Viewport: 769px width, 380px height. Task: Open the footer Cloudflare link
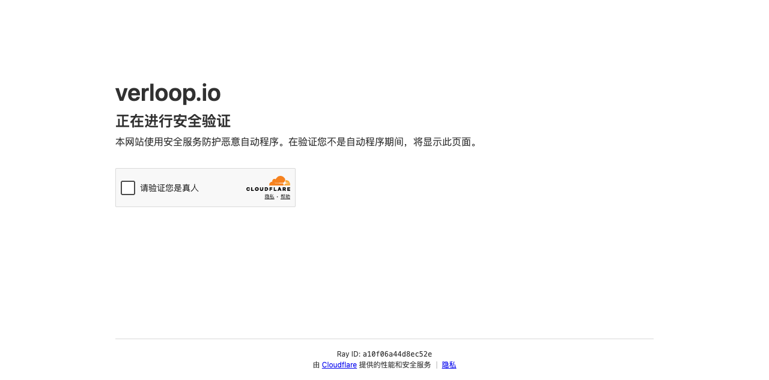click(339, 365)
